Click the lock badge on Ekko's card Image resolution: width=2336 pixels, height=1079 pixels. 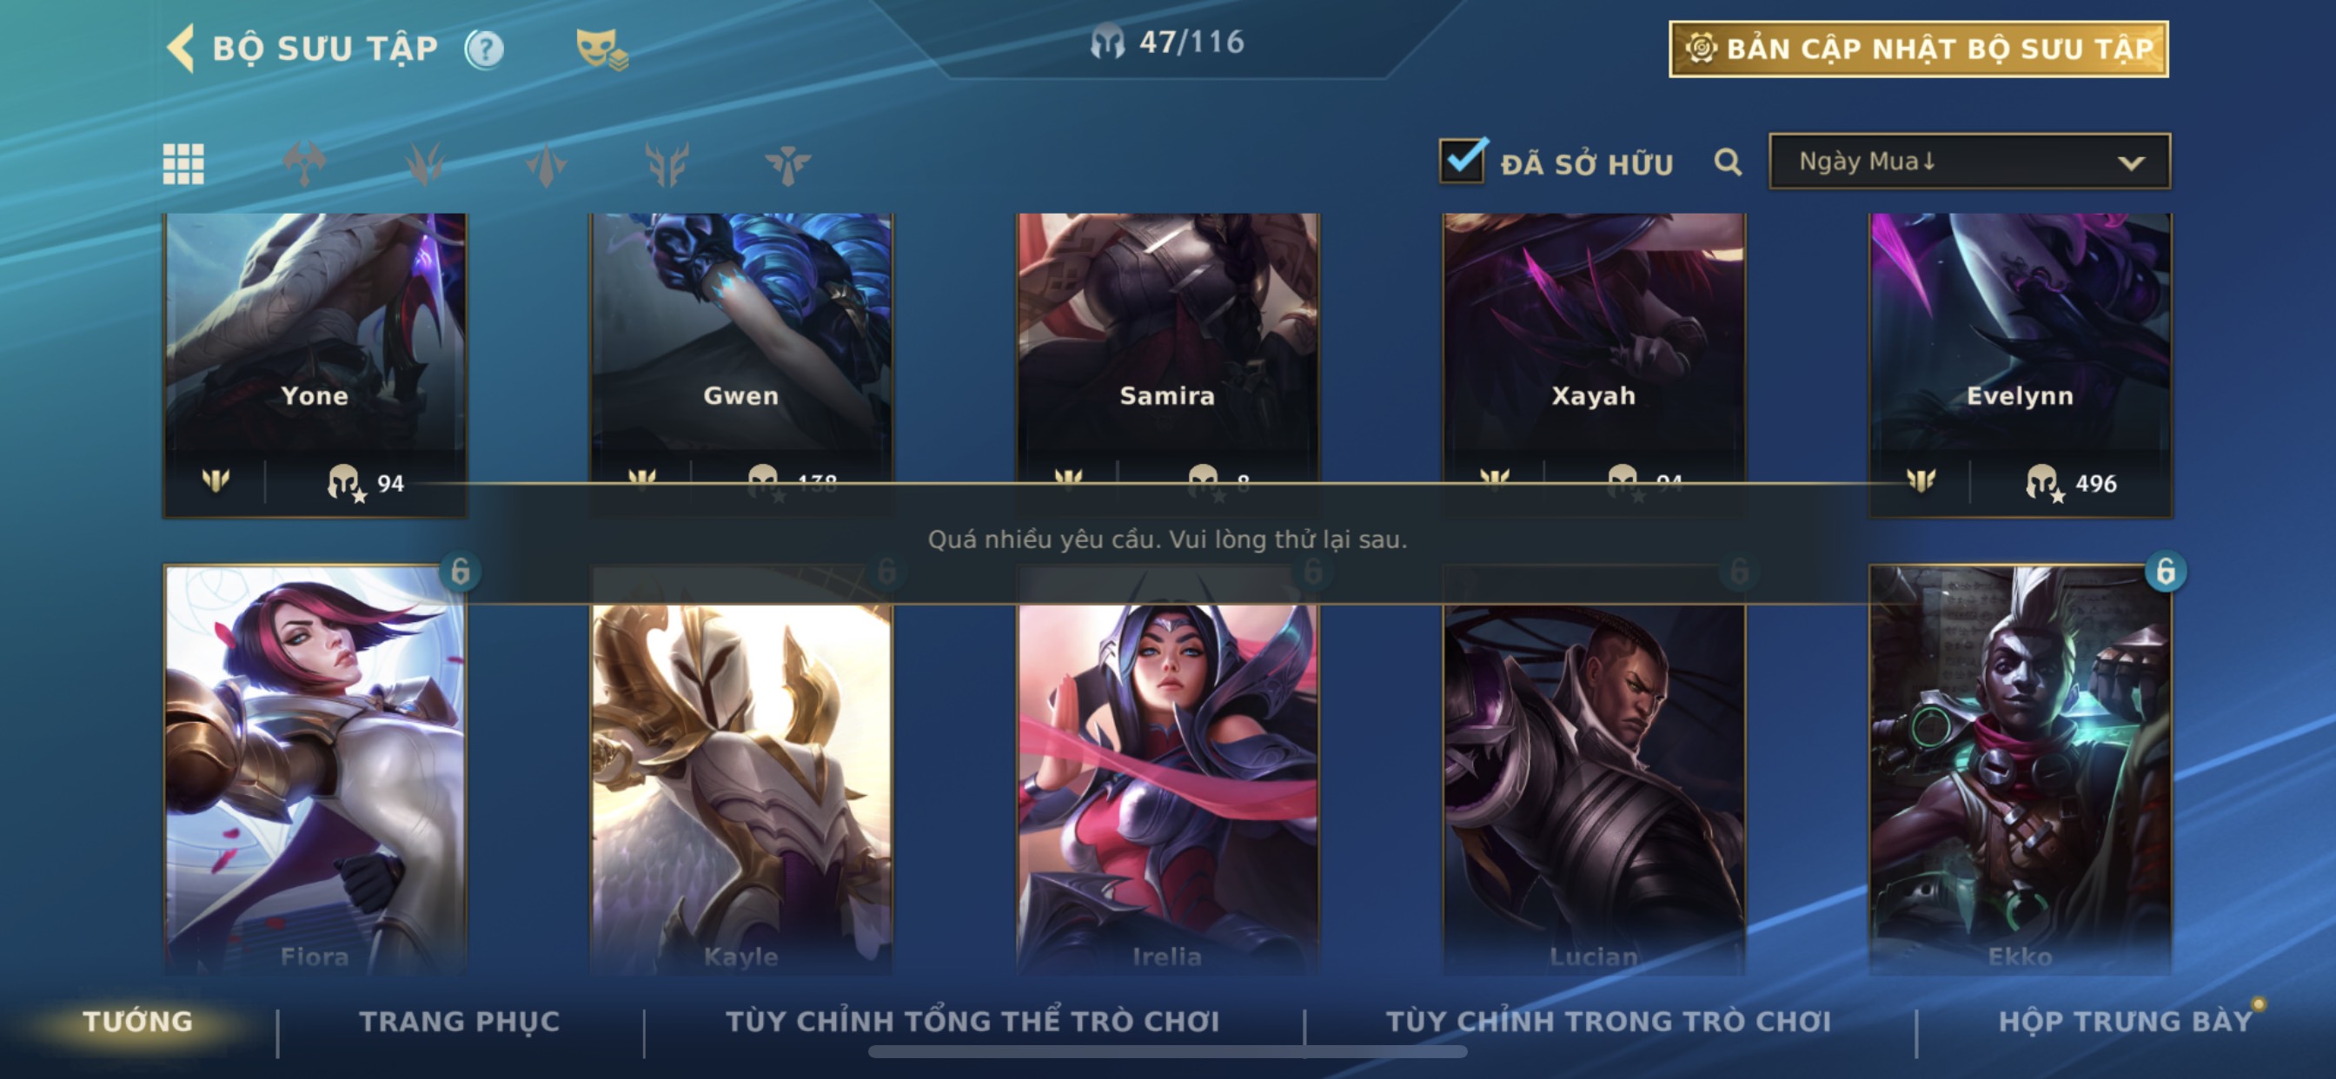[x=2166, y=572]
